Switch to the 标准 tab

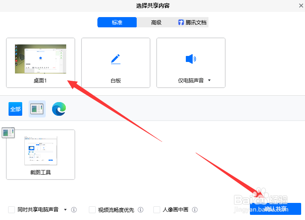click(x=117, y=22)
